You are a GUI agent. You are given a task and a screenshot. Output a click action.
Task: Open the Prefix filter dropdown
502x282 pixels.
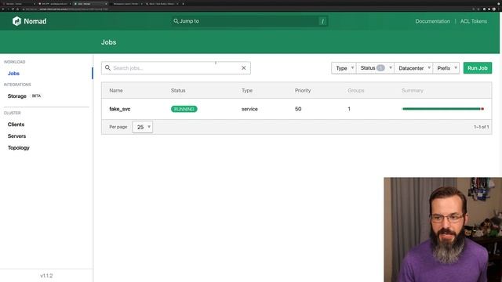446,68
